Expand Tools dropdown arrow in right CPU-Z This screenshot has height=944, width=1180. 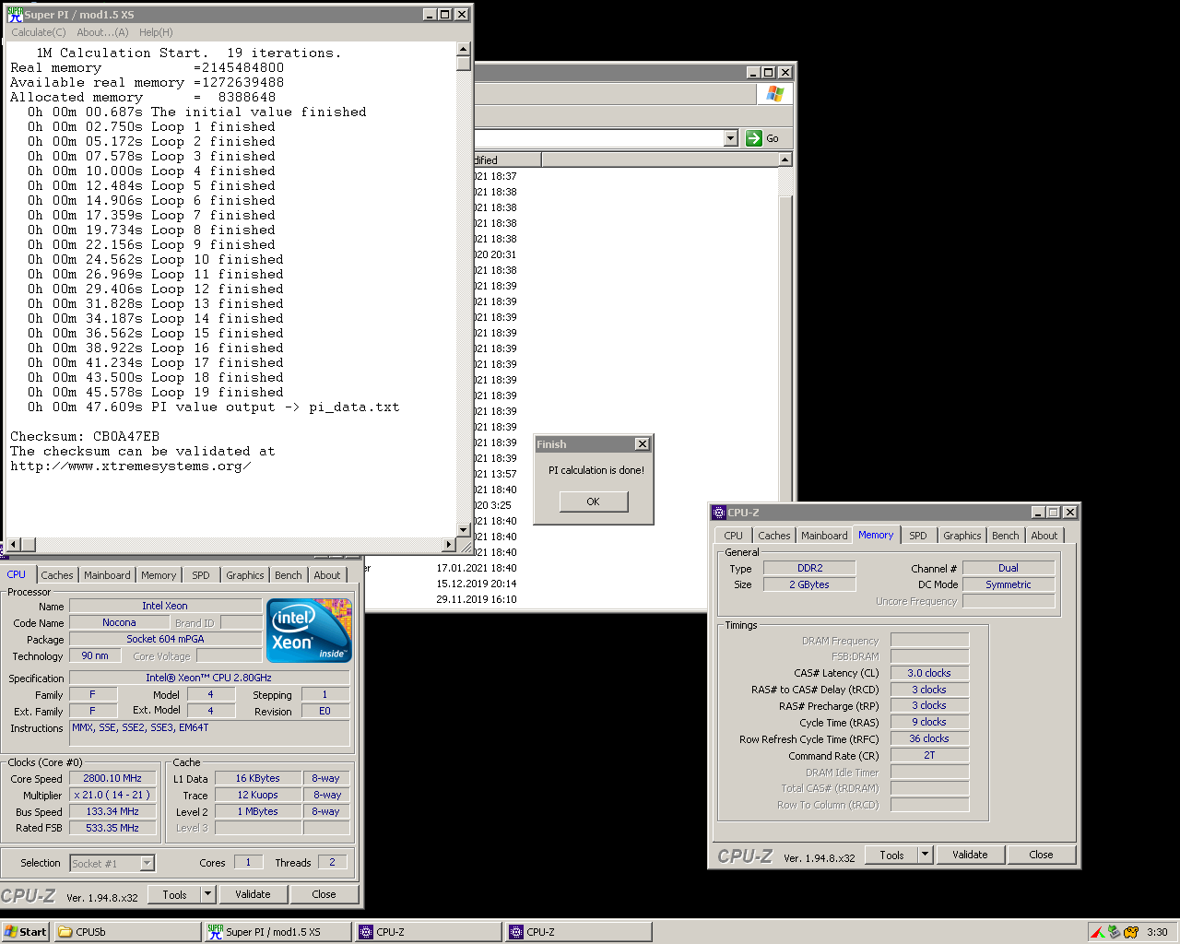click(926, 855)
